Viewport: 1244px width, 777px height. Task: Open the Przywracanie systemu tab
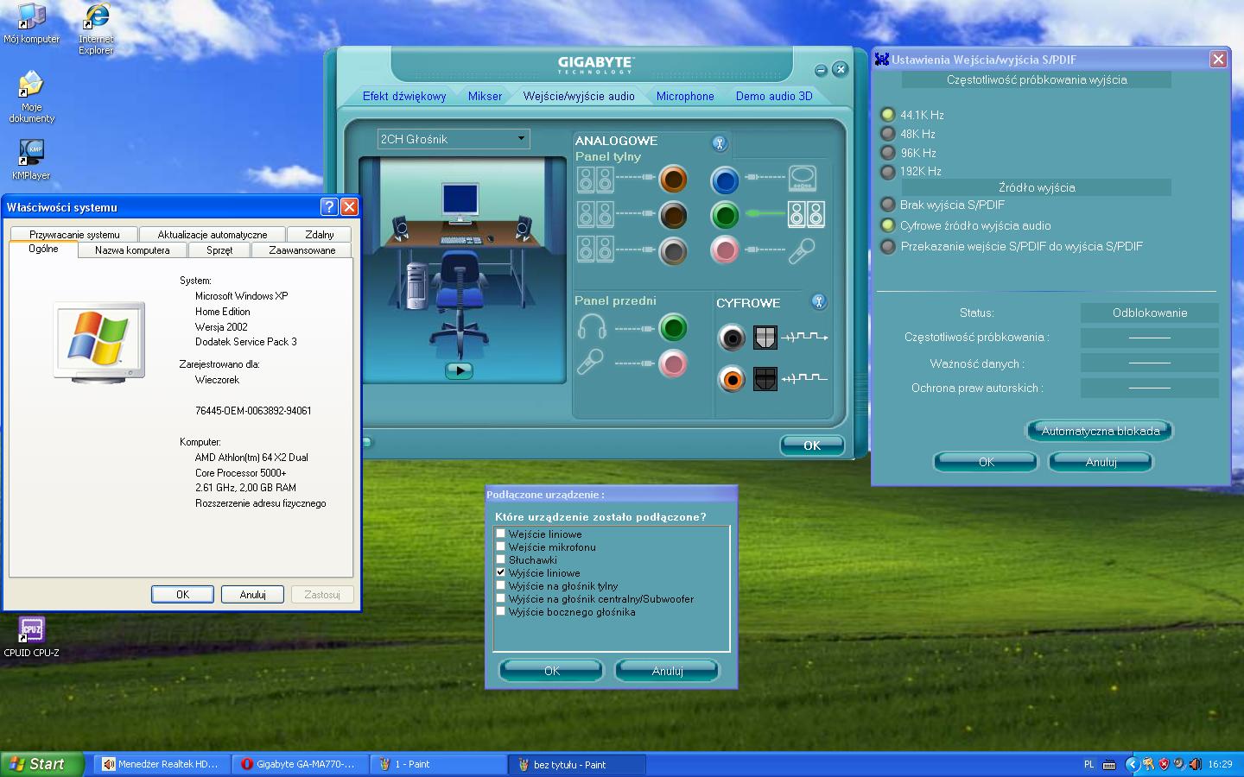click(74, 234)
